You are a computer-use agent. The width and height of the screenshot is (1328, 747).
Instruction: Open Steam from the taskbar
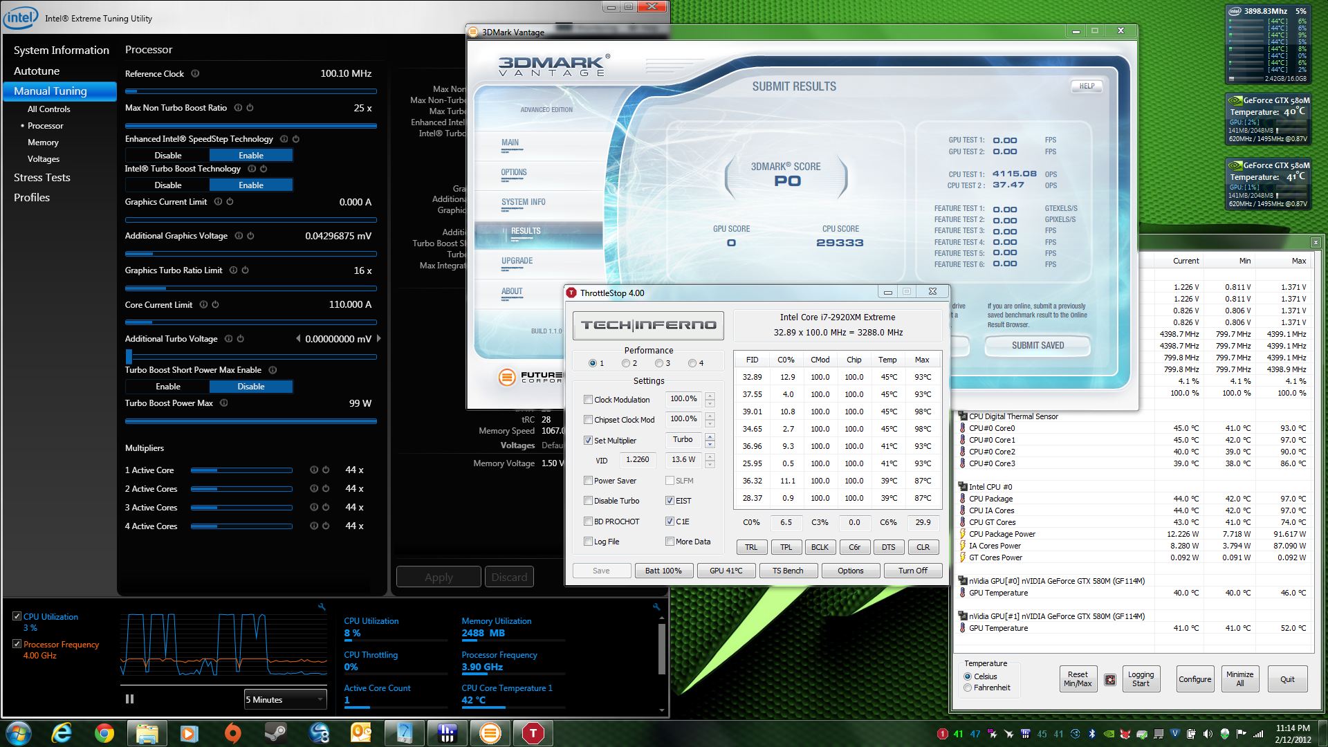(276, 733)
